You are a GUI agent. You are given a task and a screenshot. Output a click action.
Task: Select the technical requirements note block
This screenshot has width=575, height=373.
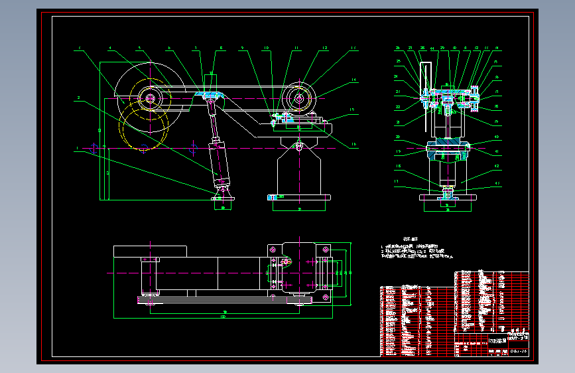[417, 249]
